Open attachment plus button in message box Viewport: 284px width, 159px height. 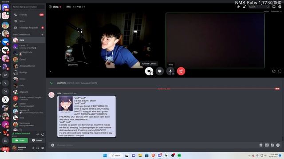(53, 145)
